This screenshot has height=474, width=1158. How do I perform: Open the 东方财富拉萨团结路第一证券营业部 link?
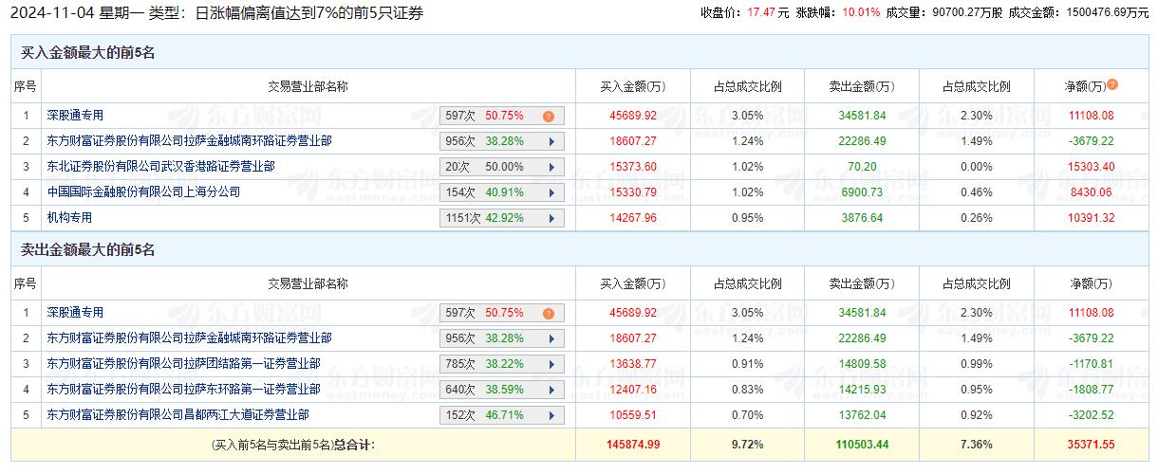[183, 363]
